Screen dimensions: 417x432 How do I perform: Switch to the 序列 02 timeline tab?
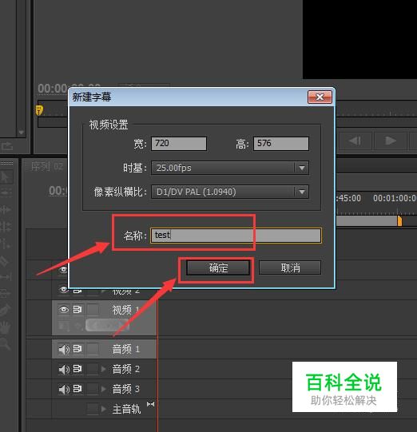click(x=47, y=167)
